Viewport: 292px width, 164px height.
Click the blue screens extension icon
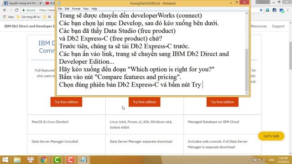282,10
